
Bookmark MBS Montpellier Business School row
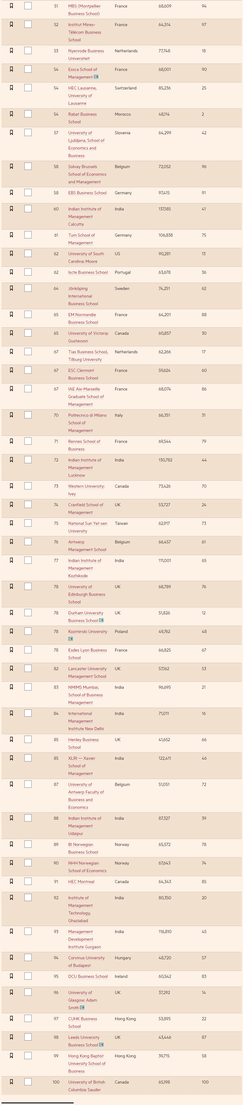[x=11, y=6]
